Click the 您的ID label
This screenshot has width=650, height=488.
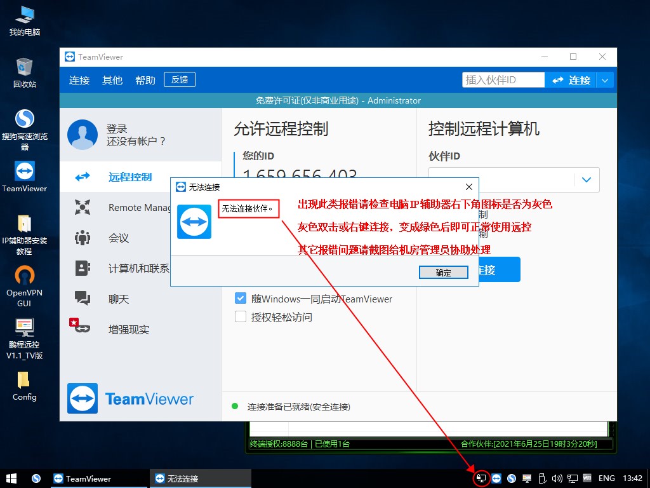point(258,156)
